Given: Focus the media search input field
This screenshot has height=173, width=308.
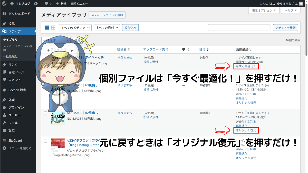Looking at the screenshot, I should (239, 27).
